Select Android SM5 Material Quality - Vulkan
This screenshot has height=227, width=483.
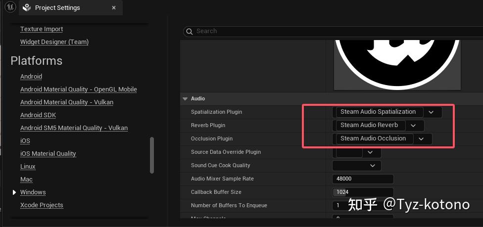click(74, 128)
